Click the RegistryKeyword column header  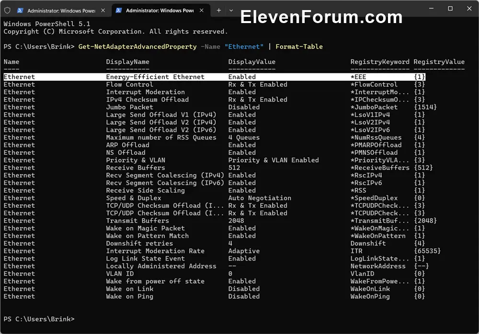(380, 62)
